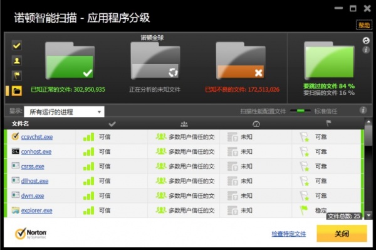Click the file list scrollbar thumb
Viewport: 376px width, 250px height.
(368, 135)
